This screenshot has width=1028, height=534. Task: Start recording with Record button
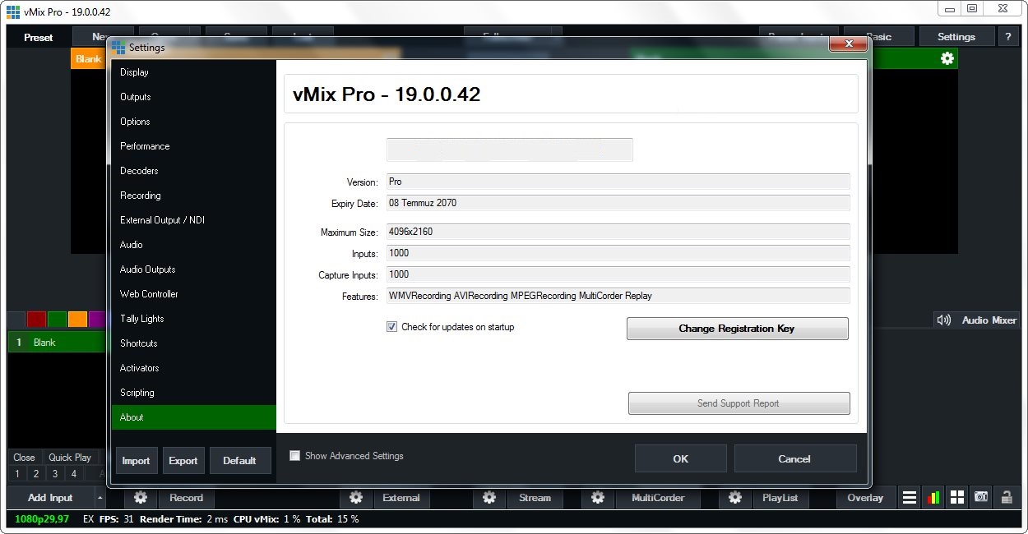coord(187,498)
